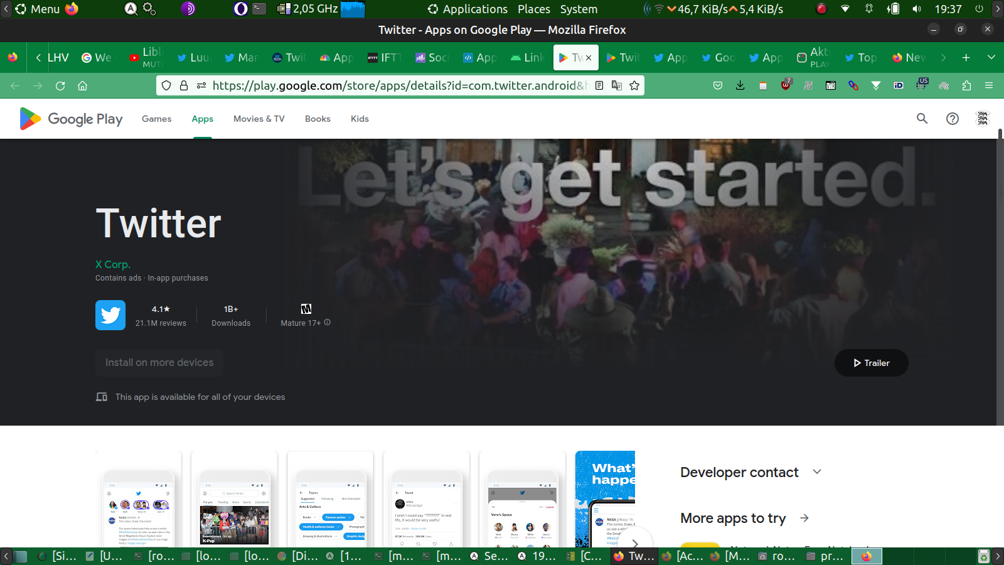Show site security lock information

(x=184, y=85)
